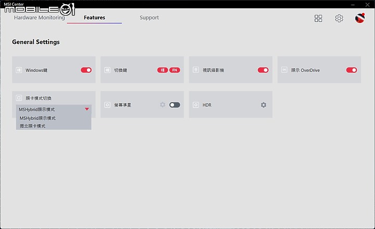
Task: Choose MSHybrid顯示模式 from the list
Action: point(37,118)
